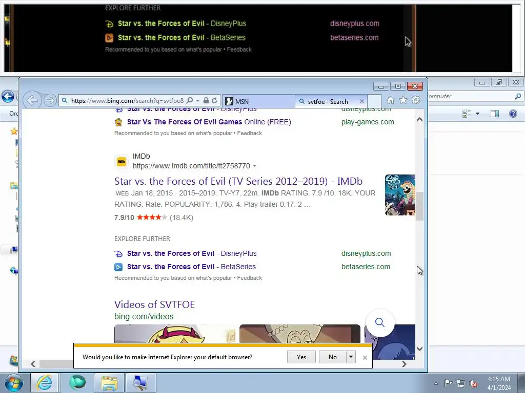Go back in Internet Explorer
The height and width of the screenshot is (393, 525).
[x=32, y=100]
